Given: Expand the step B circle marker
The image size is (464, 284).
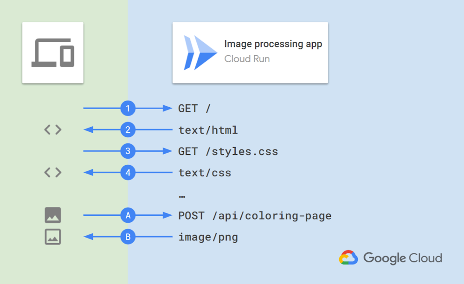Looking at the screenshot, I should pos(128,237).
